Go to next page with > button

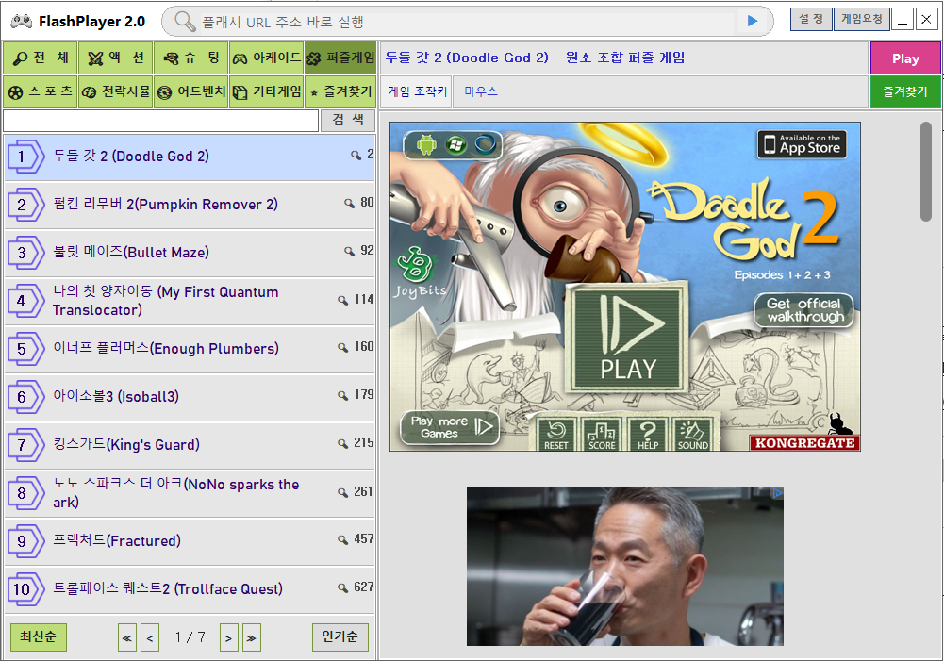(x=229, y=637)
